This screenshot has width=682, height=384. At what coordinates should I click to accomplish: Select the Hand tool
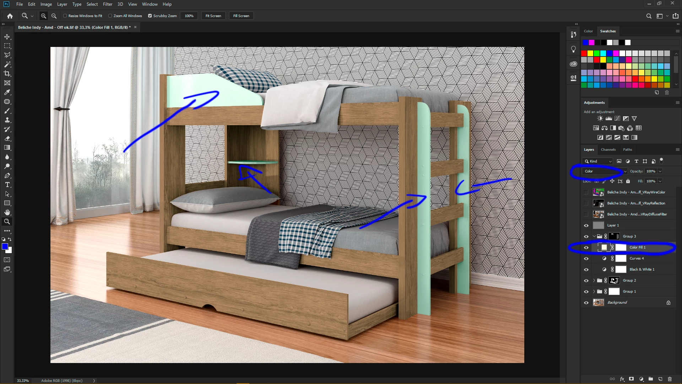coord(7,212)
